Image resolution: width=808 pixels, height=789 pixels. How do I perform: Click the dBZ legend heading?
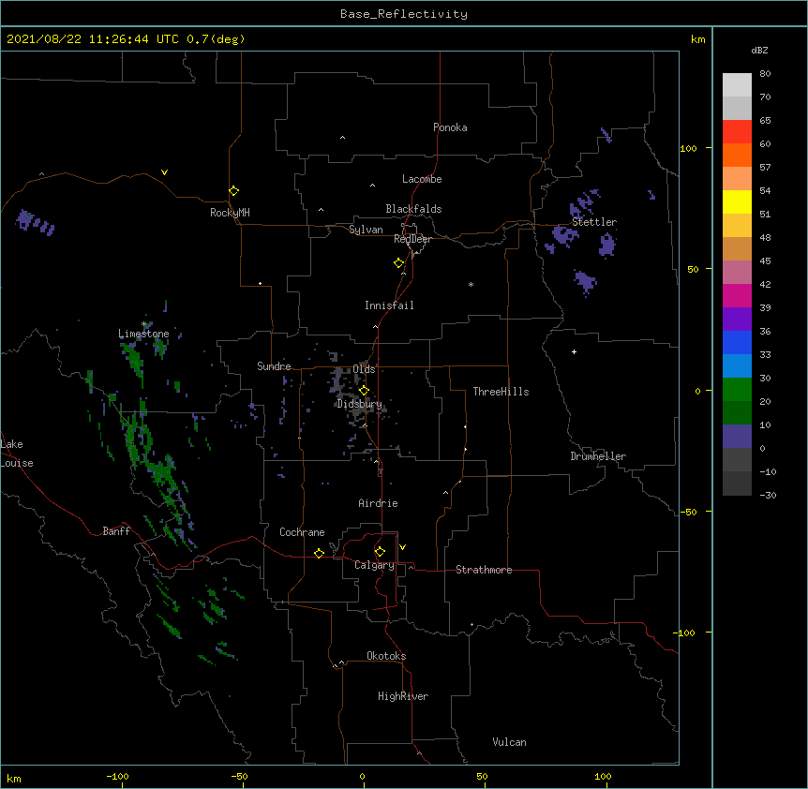pyautogui.click(x=759, y=50)
